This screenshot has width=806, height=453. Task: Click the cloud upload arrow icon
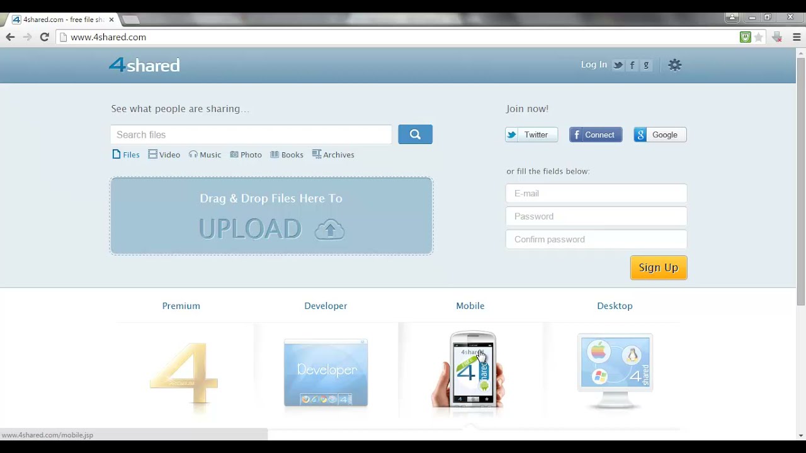(329, 230)
